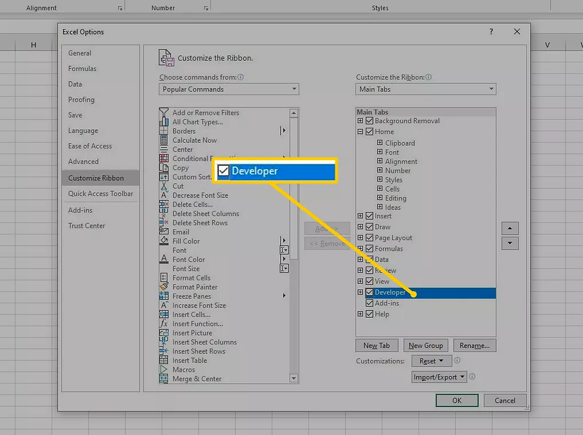Open the Main Tabs ribbon dropdown
The width and height of the screenshot is (583, 435).
(x=425, y=89)
